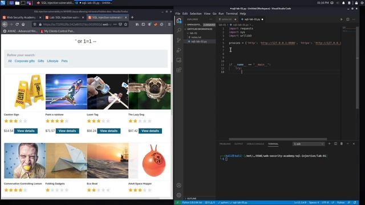Split the VS Code editor to the right
Screen dimensions: 365x205
click(347, 19)
